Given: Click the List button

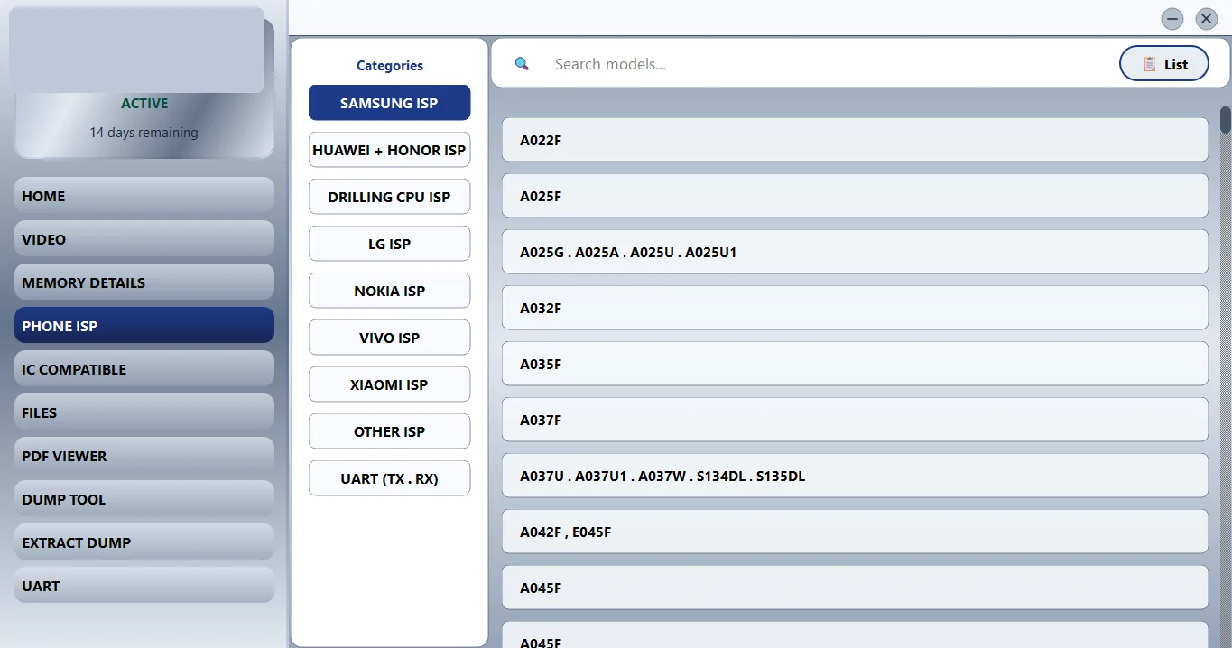Looking at the screenshot, I should coord(1163,64).
